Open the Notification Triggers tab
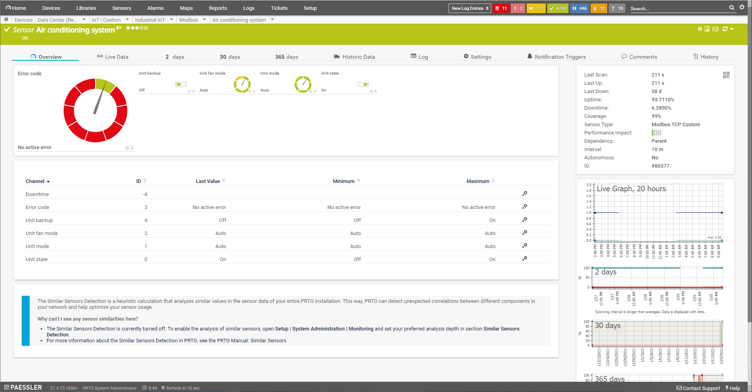 click(556, 57)
